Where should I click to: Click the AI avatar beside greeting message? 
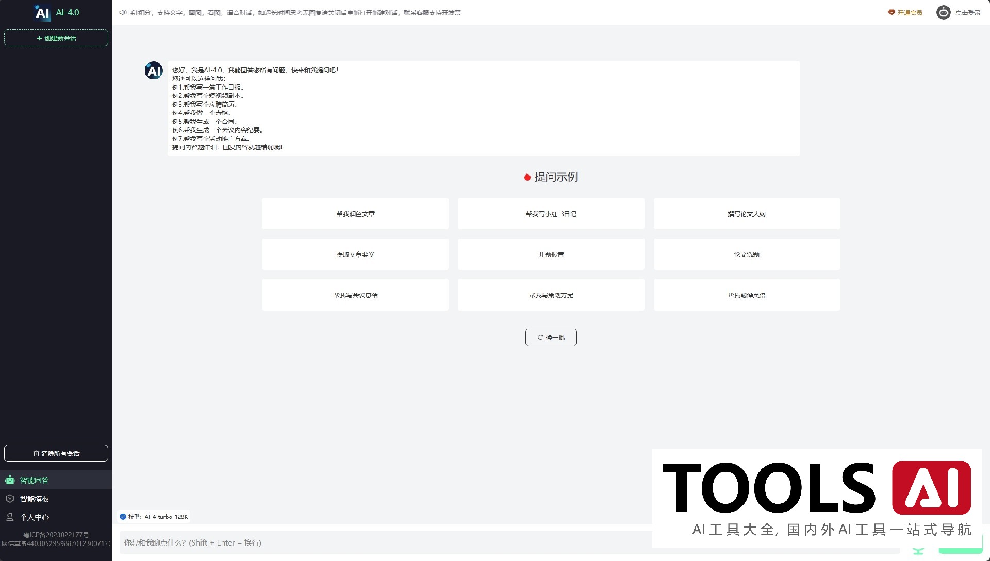(154, 71)
